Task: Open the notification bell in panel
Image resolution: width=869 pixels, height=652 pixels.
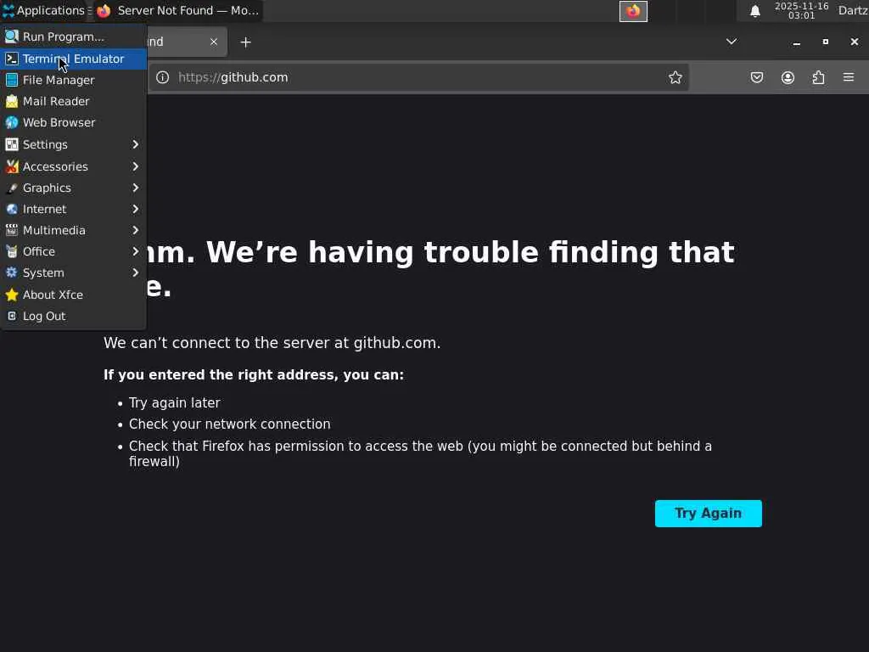Action: click(x=754, y=11)
